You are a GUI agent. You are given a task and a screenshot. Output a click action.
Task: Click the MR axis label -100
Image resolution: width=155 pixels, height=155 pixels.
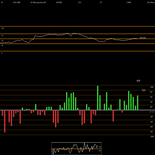point(152,137)
